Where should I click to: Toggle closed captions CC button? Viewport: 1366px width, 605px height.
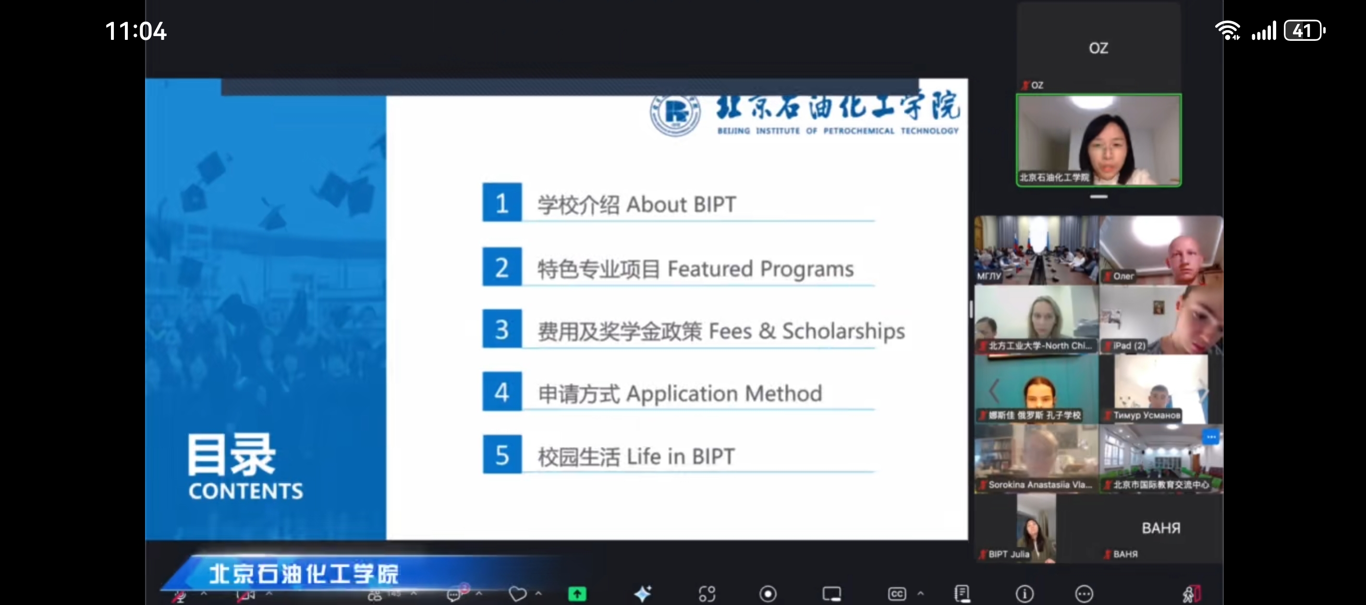[x=897, y=594]
